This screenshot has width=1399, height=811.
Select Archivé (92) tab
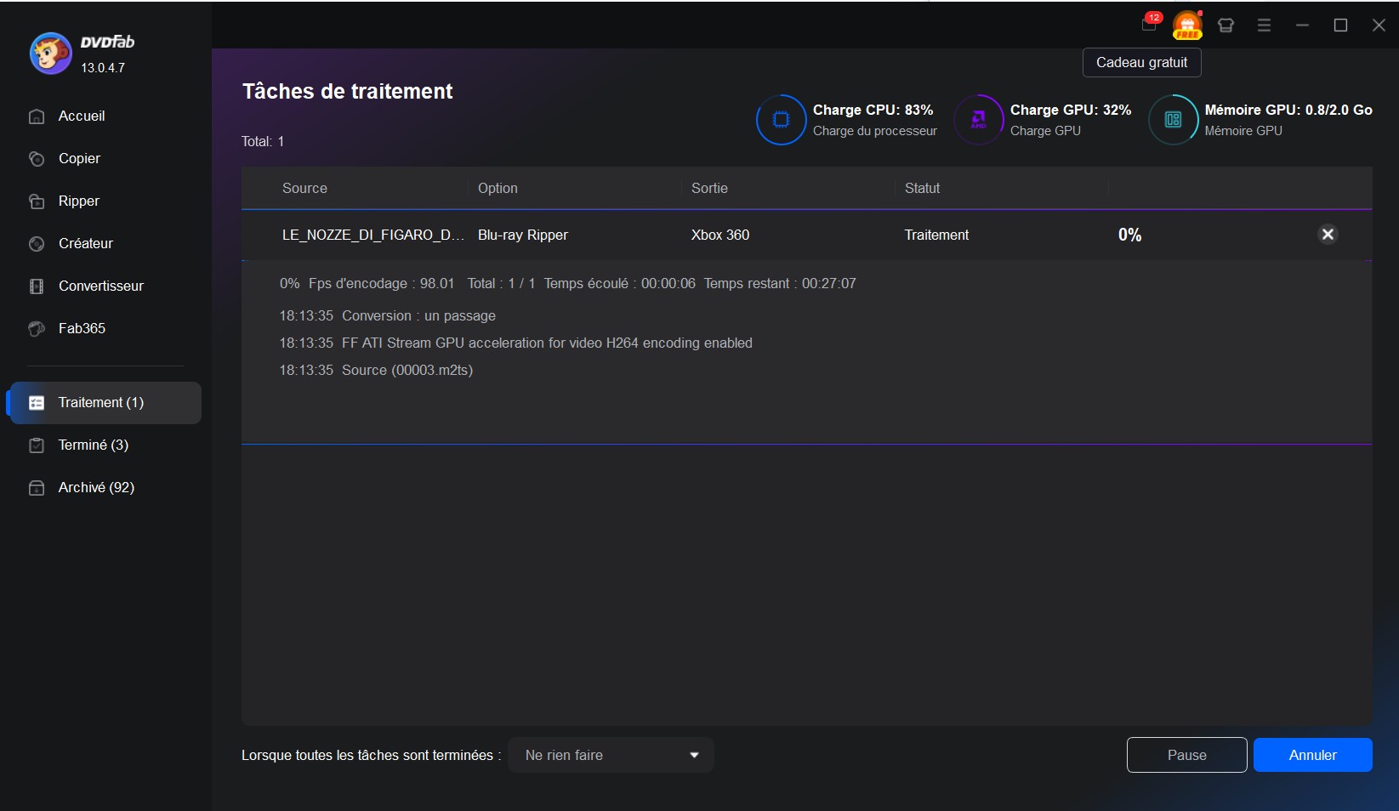coord(96,488)
